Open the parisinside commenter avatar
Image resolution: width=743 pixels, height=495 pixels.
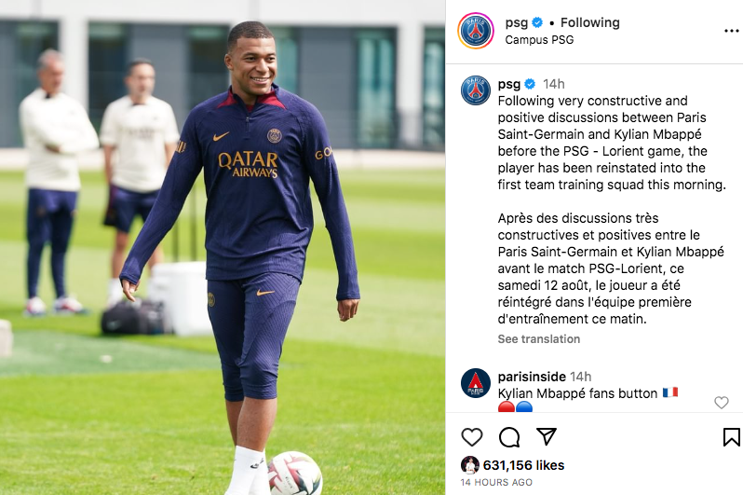tap(476, 383)
